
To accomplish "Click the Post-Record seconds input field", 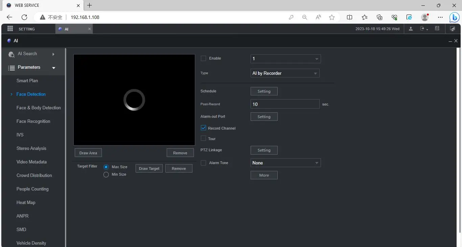I will (x=285, y=104).
